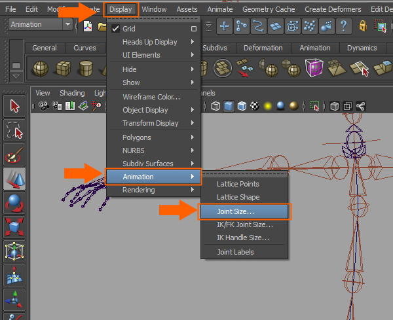Open the Create Deformers menu
Image resolution: width=393 pixels, height=320 pixels.
333,9
